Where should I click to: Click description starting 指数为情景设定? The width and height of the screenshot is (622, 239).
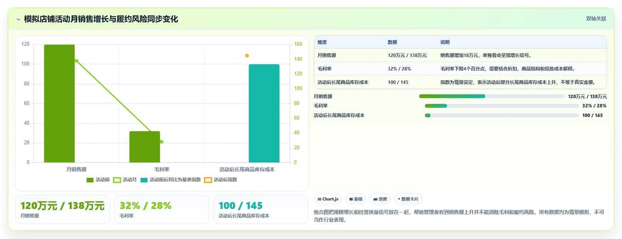[x=519, y=82]
